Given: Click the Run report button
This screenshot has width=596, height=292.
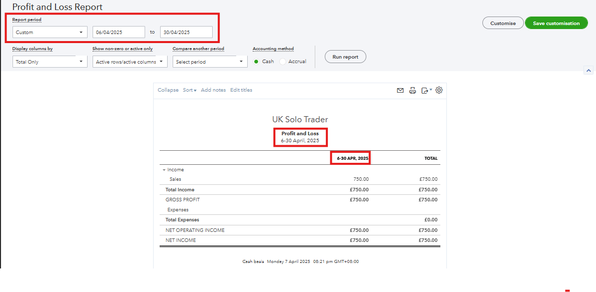Looking at the screenshot, I should click(345, 57).
